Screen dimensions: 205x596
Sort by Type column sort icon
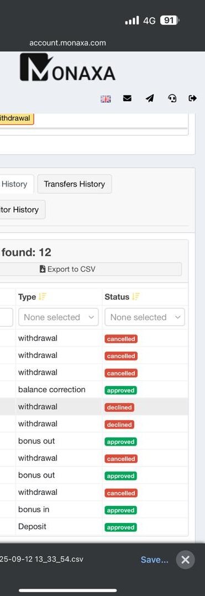[x=42, y=297]
